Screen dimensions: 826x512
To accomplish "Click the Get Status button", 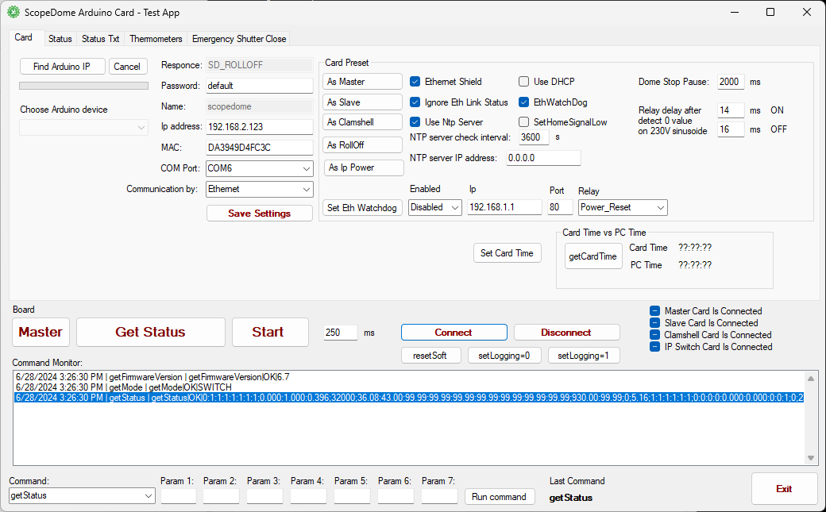I will click(151, 333).
